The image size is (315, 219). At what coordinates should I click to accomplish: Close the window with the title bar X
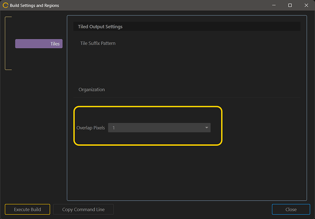(x=306, y=5)
